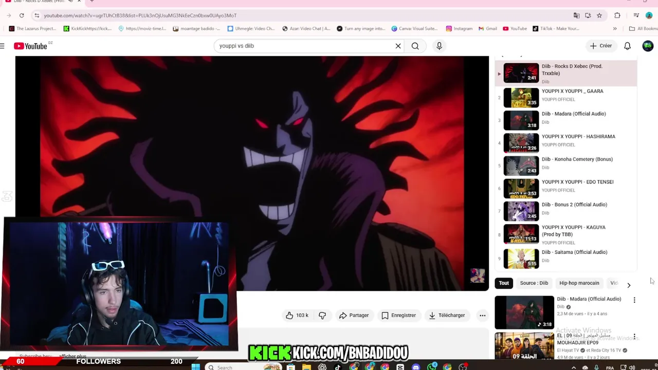This screenshot has height=370, width=658.
Task: Open The Lazarus Project bookmark
Action: pyautogui.click(x=32, y=28)
